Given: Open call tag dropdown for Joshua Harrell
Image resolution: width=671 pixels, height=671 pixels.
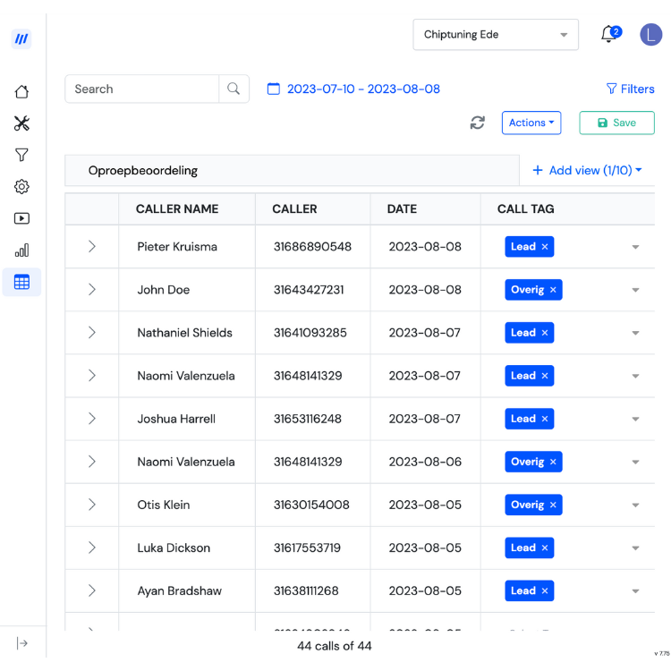Looking at the screenshot, I should click(x=635, y=419).
